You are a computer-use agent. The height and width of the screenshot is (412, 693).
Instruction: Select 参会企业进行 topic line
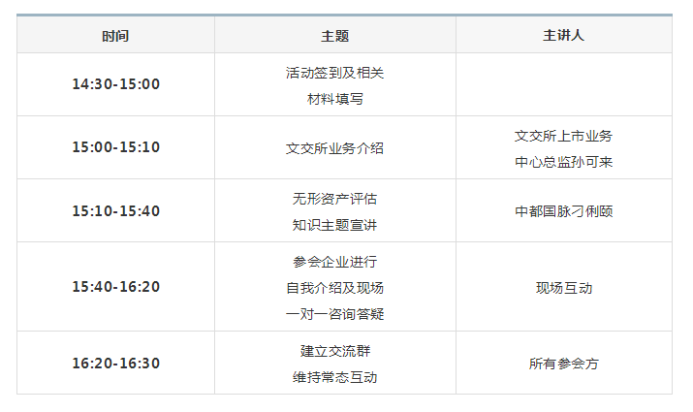click(335, 262)
